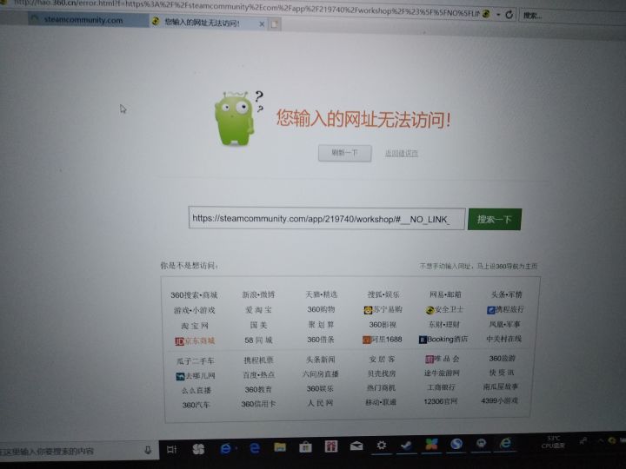Viewport: 626px width, 469px height.
Task: Close the 您输入的网址无法访问 tab
Action: 262,24
